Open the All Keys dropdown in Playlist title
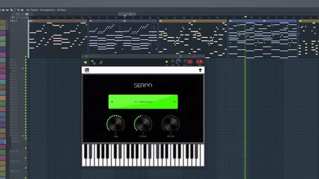This screenshot has width=319, height=179. (62, 10)
